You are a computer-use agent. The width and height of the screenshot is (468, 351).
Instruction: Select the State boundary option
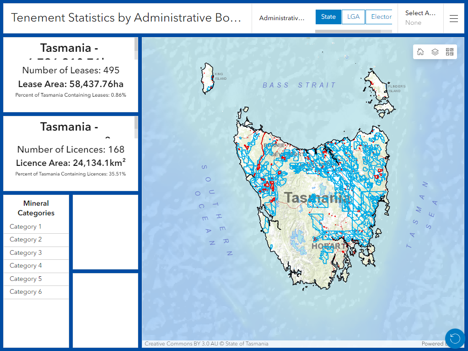pyautogui.click(x=328, y=17)
